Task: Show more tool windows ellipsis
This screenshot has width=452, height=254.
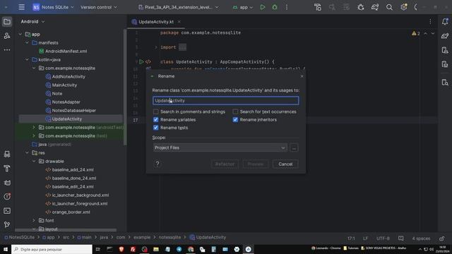Action: 7,50
